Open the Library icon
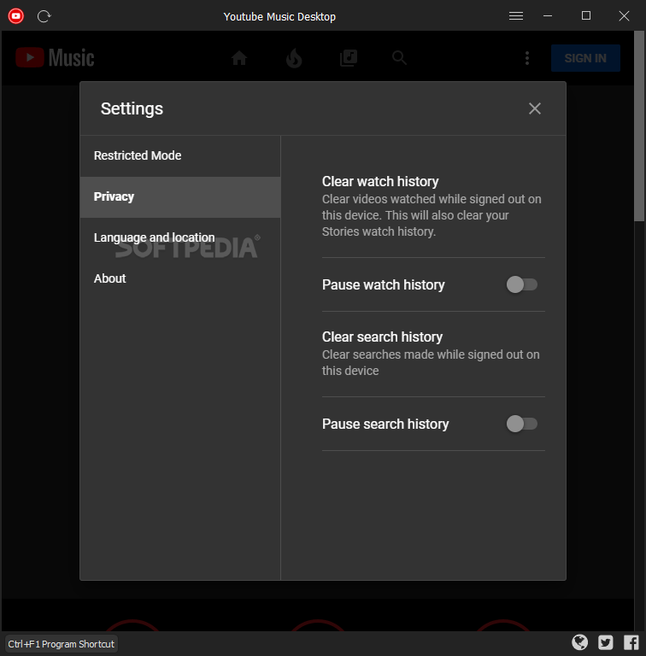The height and width of the screenshot is (656, 646). [x=348, y=58]
